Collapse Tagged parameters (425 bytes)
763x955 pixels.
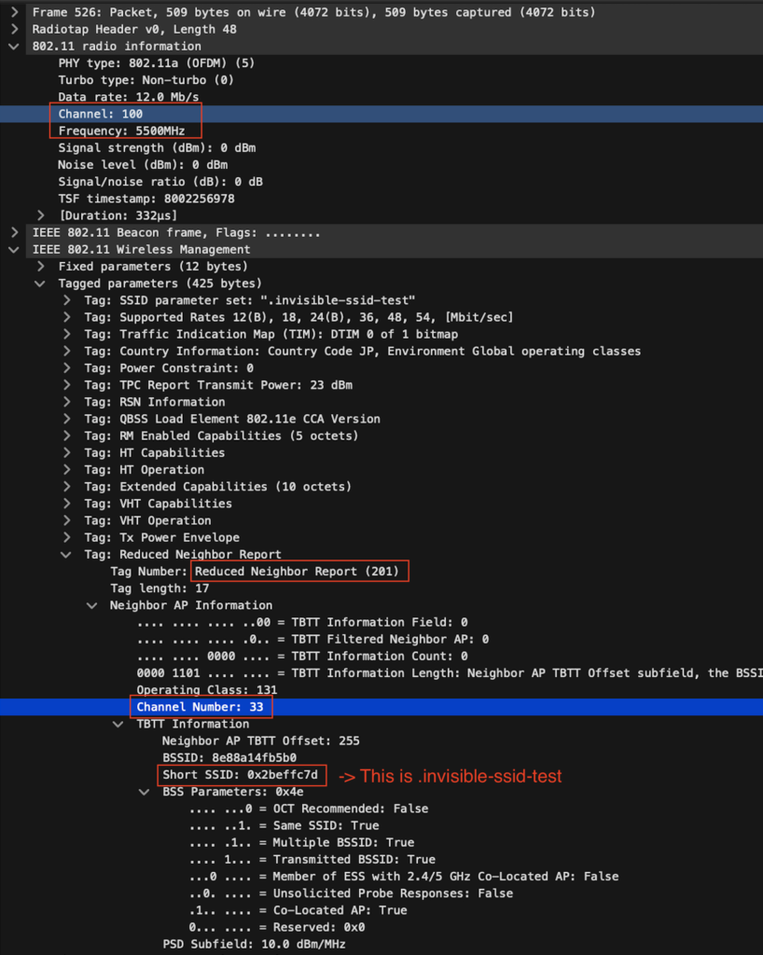41,283
